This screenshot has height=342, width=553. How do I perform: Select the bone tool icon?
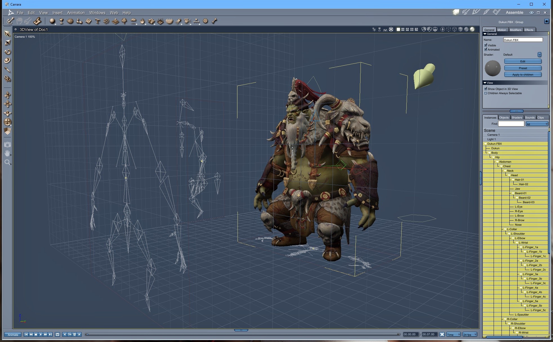[214, 21]
